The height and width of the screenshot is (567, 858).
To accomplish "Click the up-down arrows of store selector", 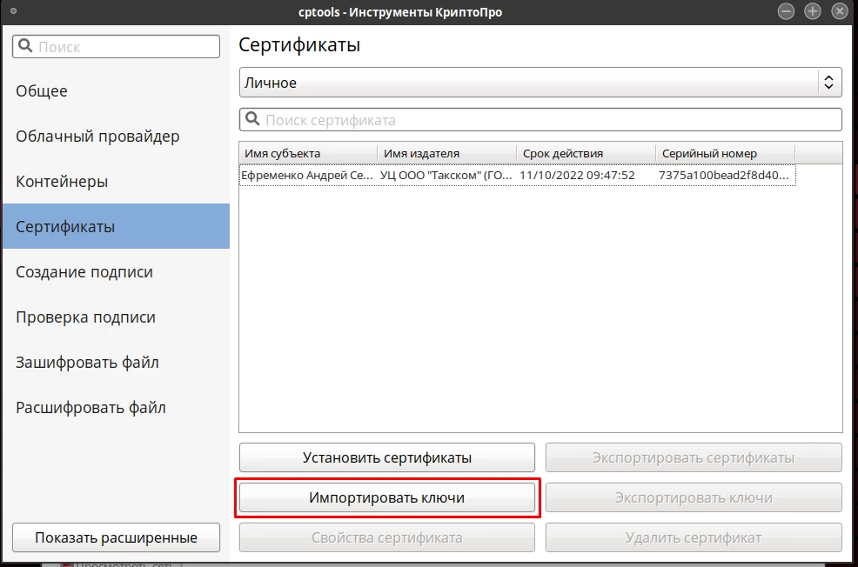I will 829,83.
